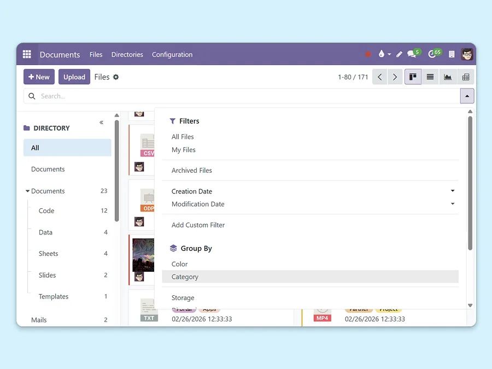Open the pivot table view
The height and width of the screenshot is (369, 492).
[466, 77]
